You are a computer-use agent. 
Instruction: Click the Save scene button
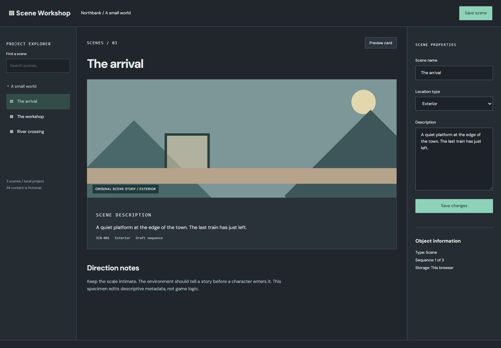(476, 13)
